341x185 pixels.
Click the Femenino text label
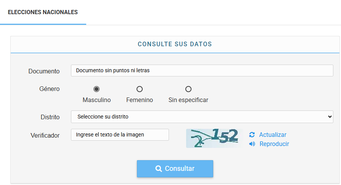140,100
